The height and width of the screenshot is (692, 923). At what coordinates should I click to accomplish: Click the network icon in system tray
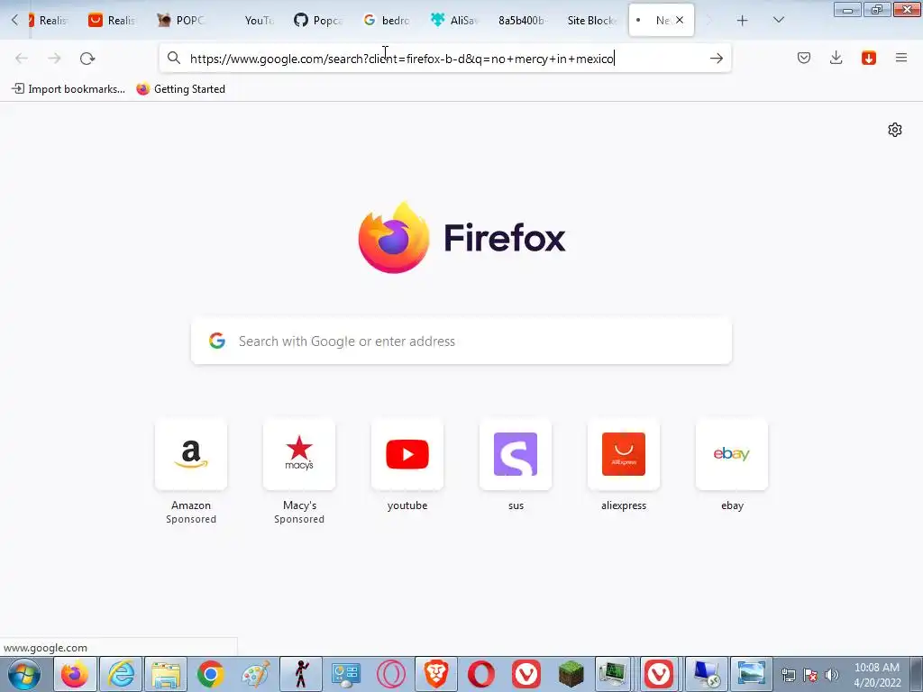(x=788, y=675)
